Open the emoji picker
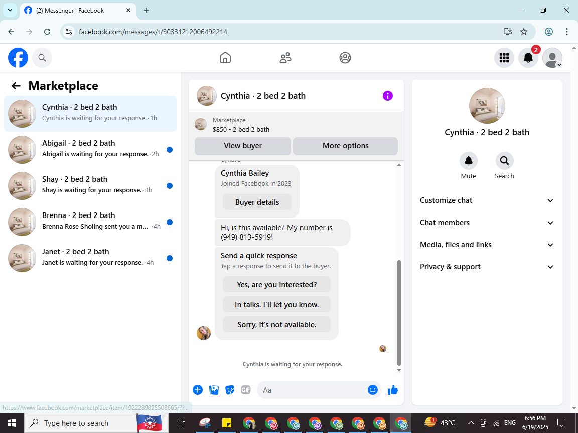This screenshot has height=433, width=578. point(373,390)
